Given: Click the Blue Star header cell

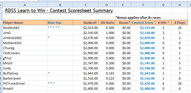Looking at the screenshot, I should [x=60, y=23].
